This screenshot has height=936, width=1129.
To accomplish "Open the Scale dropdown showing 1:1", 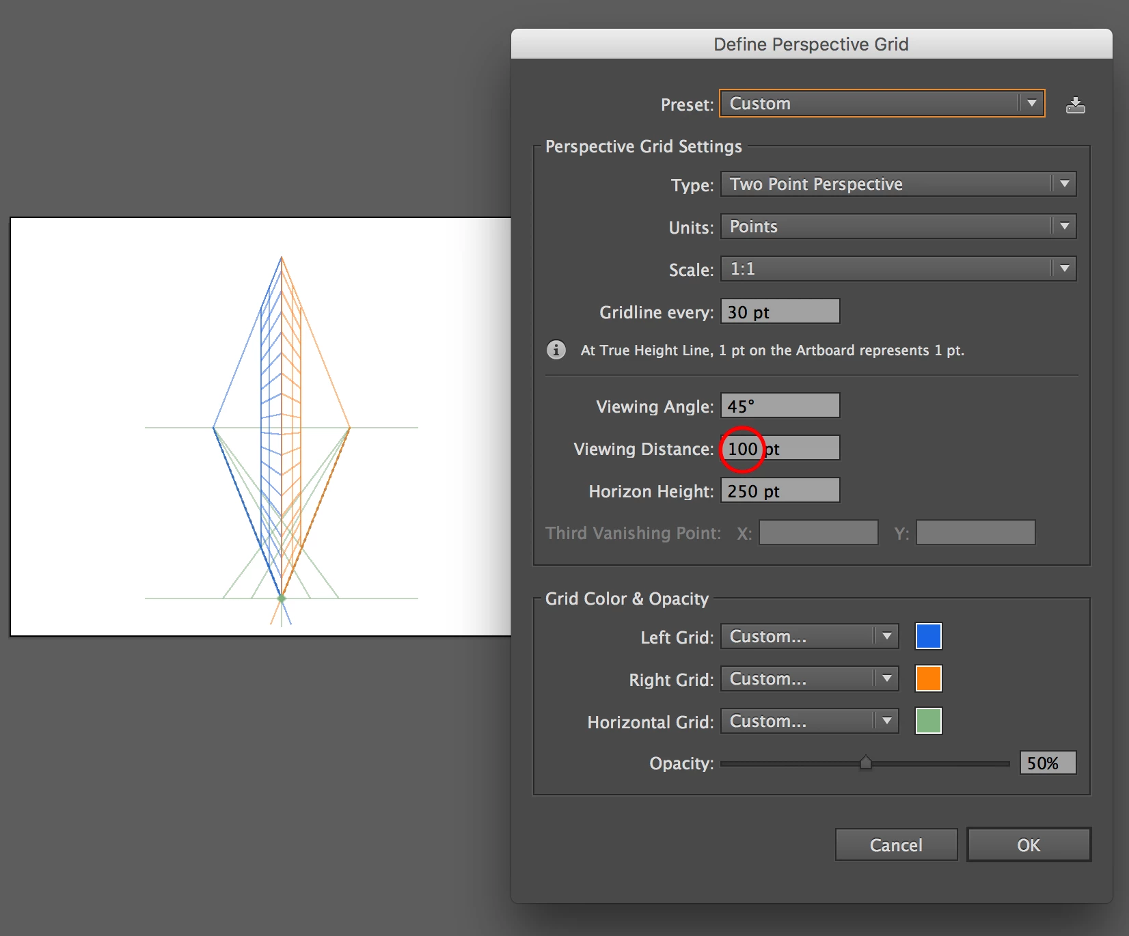I will [898, 269].
